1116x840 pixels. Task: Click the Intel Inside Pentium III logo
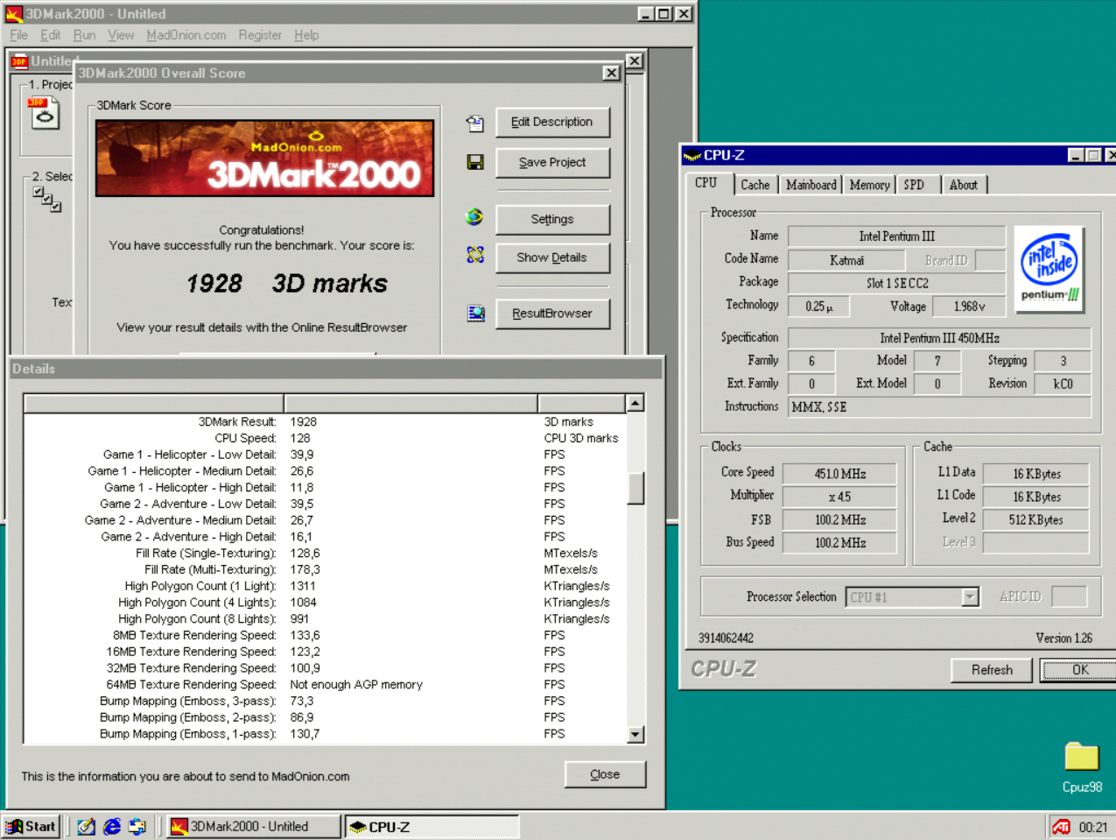pos(1049,270)
